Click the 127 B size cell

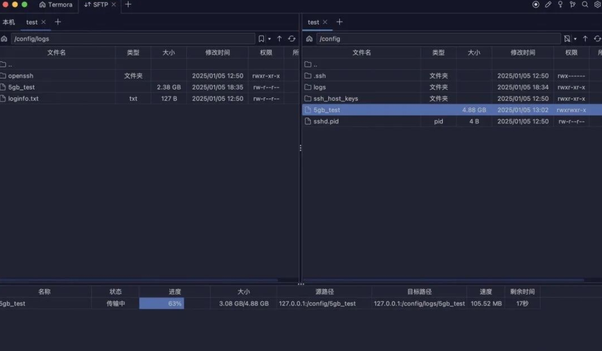(169, 99)
